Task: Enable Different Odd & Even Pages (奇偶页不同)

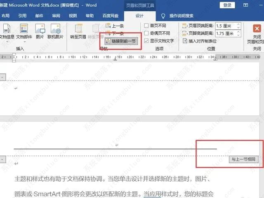Action: click(x=146, y=33)
